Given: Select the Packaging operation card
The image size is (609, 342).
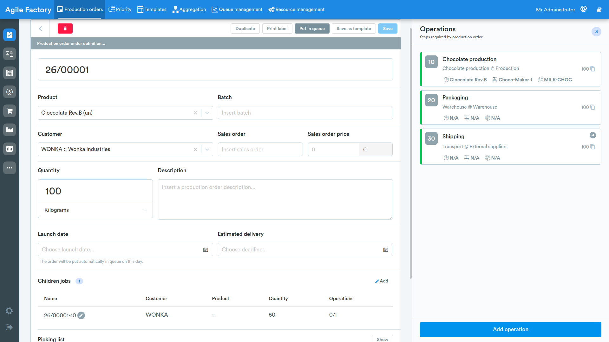Looking at the screenshot, I should click(x=510, y=107).
